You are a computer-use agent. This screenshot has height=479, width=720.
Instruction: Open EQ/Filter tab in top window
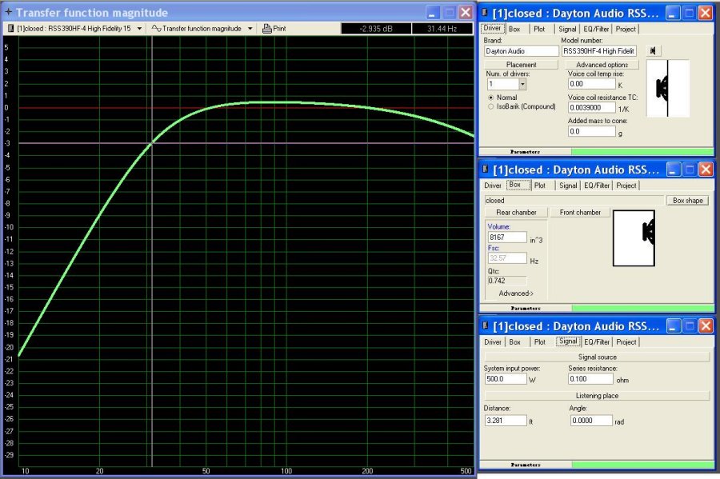coord(596,29)
